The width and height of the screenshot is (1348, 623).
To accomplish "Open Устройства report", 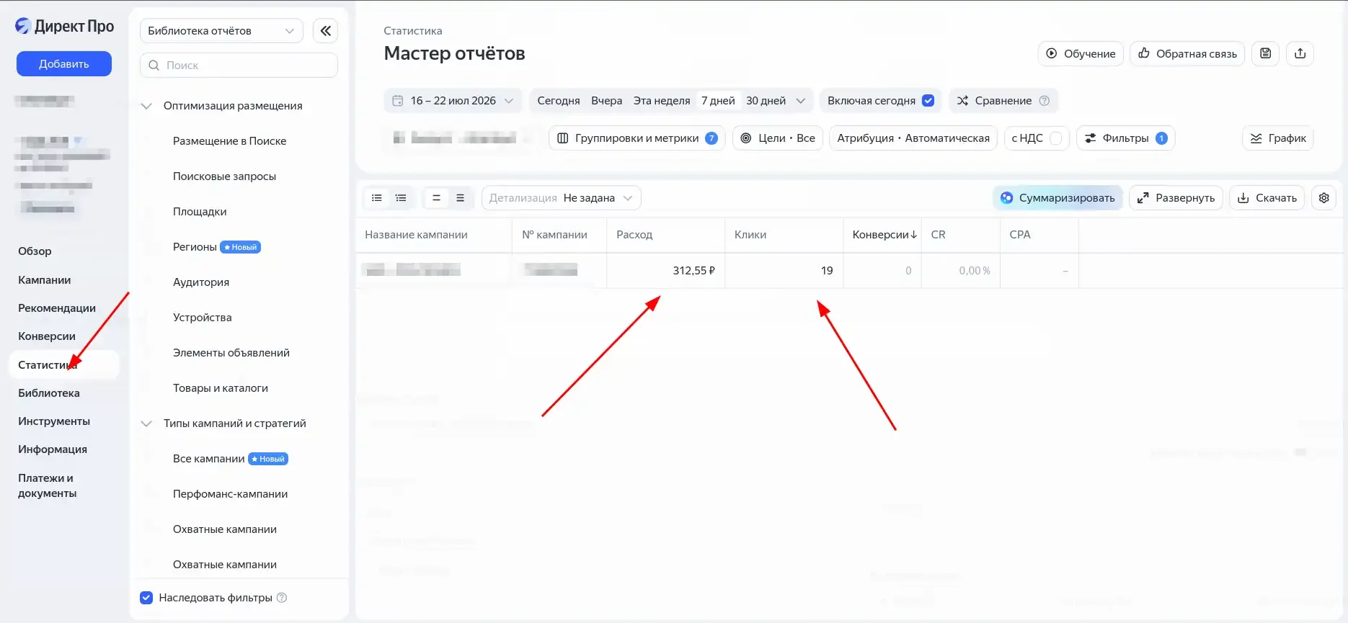I will (x=203, y=318).
